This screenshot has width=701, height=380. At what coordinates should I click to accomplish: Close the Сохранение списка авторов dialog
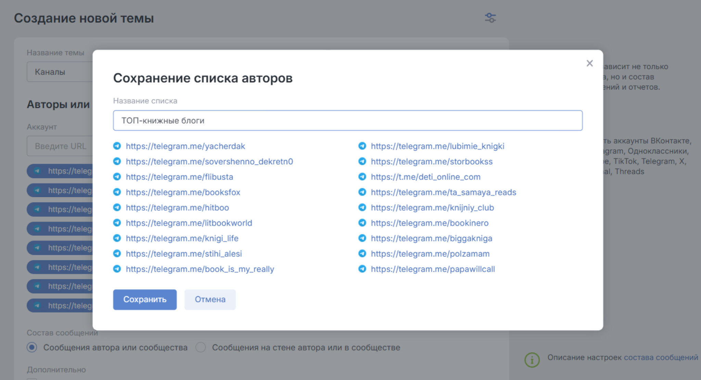[x=589, y=63]
